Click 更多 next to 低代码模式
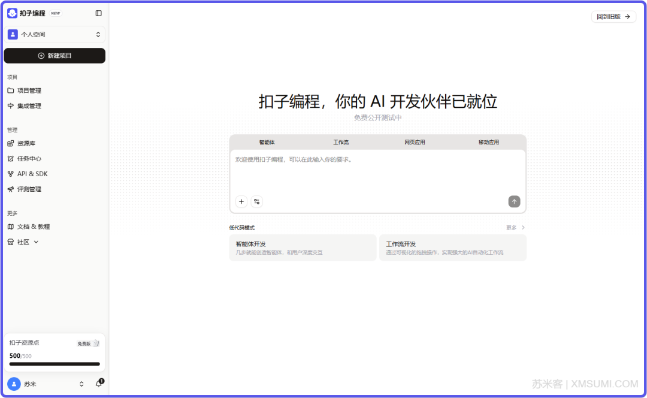The width and height of the screenshot is (647, 398). pos(515,228)
